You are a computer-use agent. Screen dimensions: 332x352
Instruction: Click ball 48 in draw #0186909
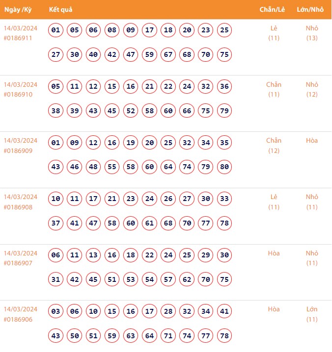click(x=93, y=167)
